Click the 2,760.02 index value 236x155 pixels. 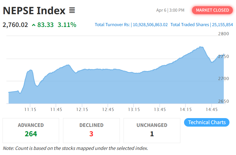coord(15,25)
